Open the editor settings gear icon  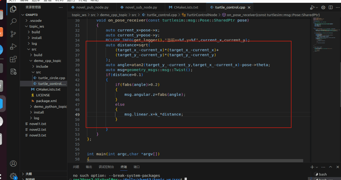point(323,7)
